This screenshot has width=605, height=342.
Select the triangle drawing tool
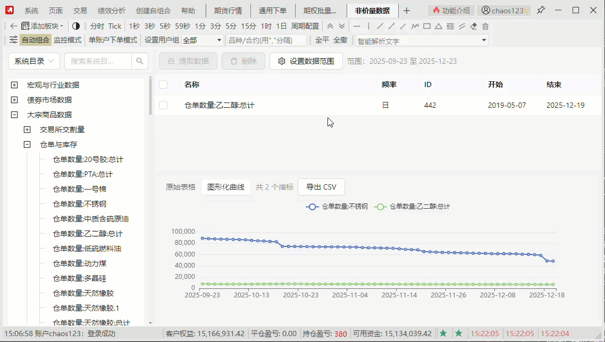pos(439,26)
